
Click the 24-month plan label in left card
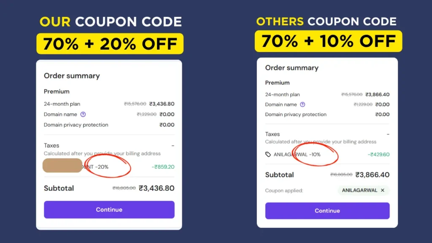pos(62,104)
